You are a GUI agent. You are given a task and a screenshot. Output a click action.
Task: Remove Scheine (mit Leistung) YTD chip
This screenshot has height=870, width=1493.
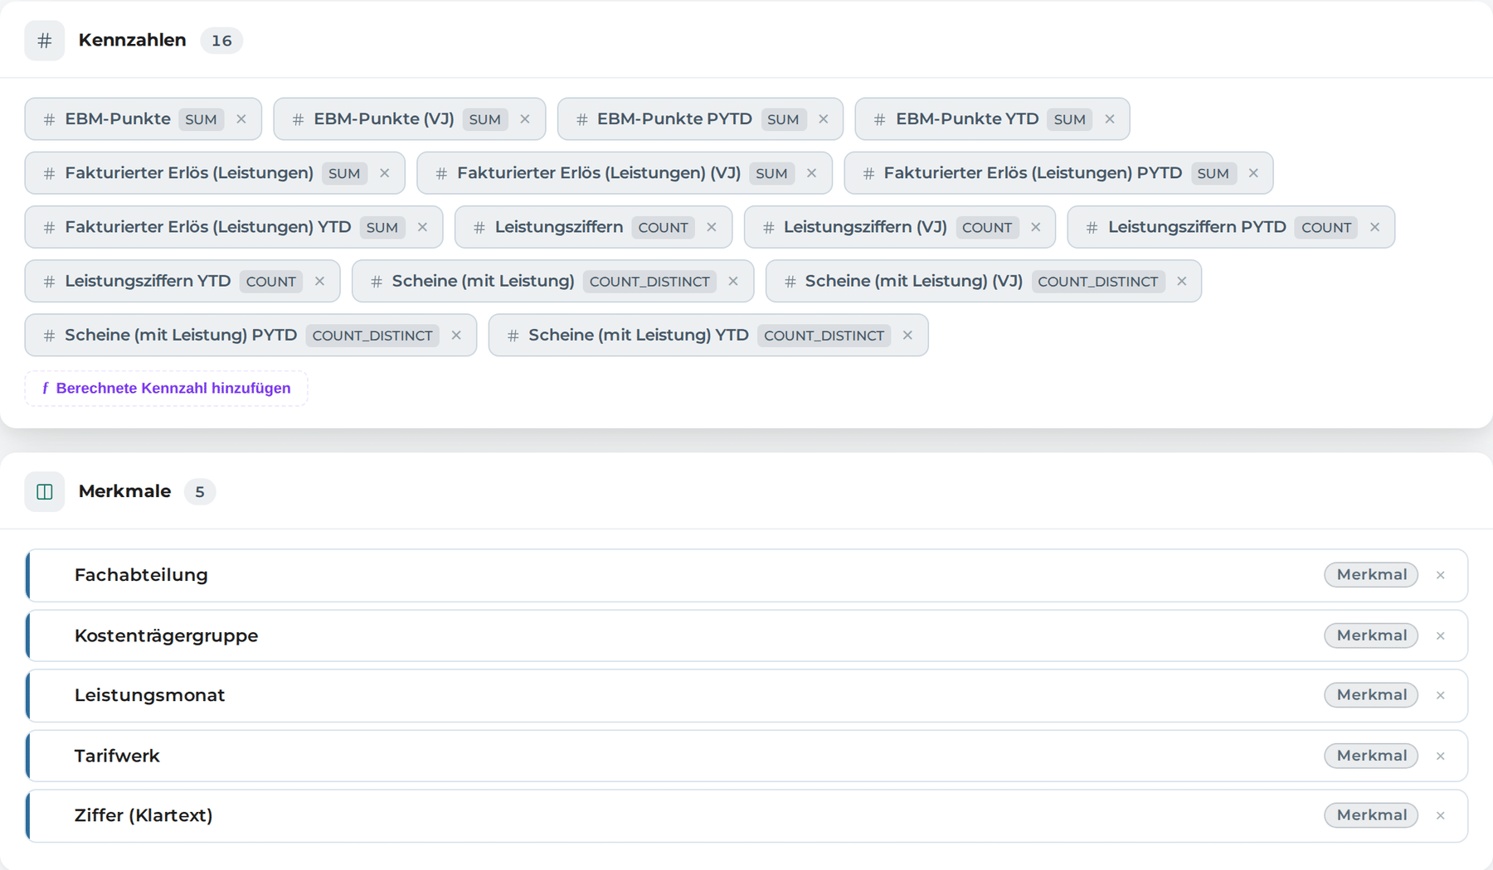pyautogui.click(x=908, y=336)
